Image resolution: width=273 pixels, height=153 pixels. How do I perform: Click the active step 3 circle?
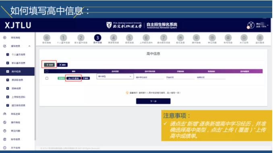tap(97, 38)
